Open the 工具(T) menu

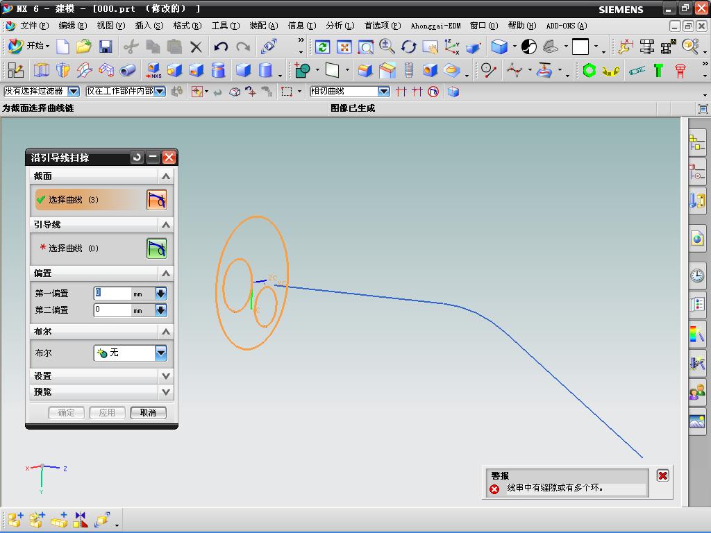(x=226, y=26)
